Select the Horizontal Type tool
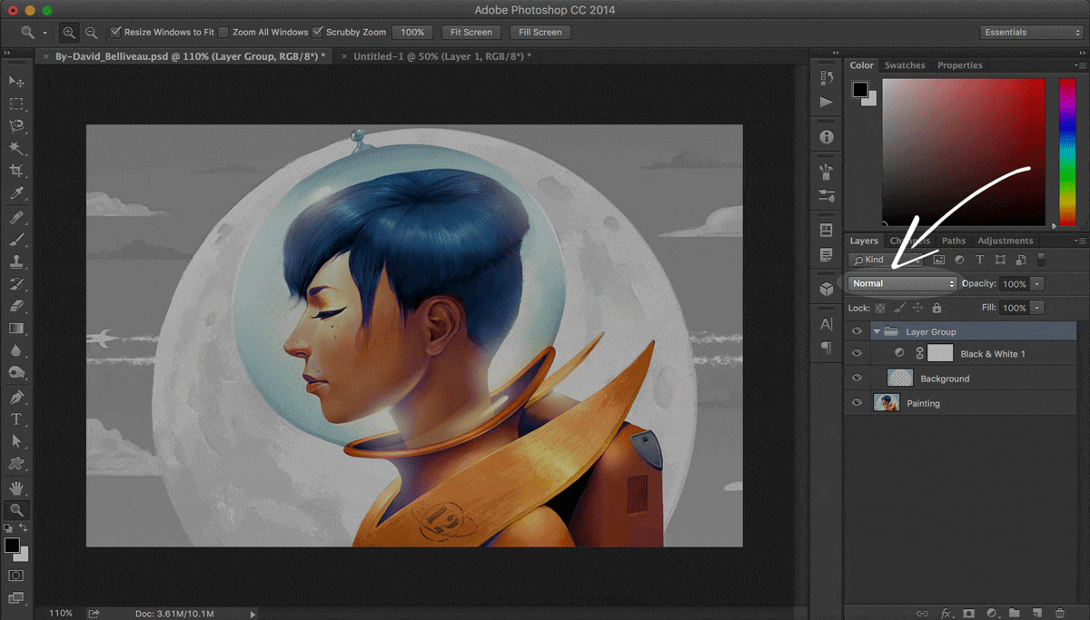This screenshot has height=620, width=1090. coord(16,419)
